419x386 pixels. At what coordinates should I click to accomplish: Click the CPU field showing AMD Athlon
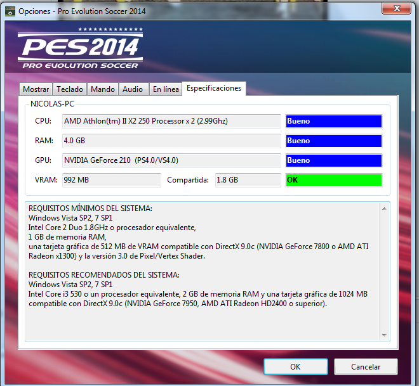click(171, 121)
